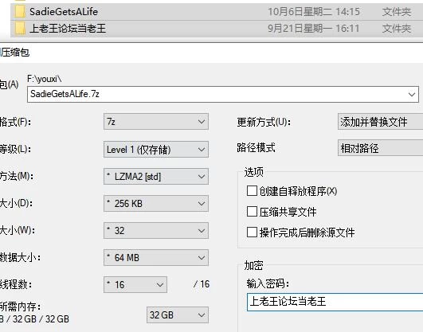The height and width of the screenshot is (332, 423).
Task: Open the word size dropdown showing 32
Action: [x=156, y=231]
